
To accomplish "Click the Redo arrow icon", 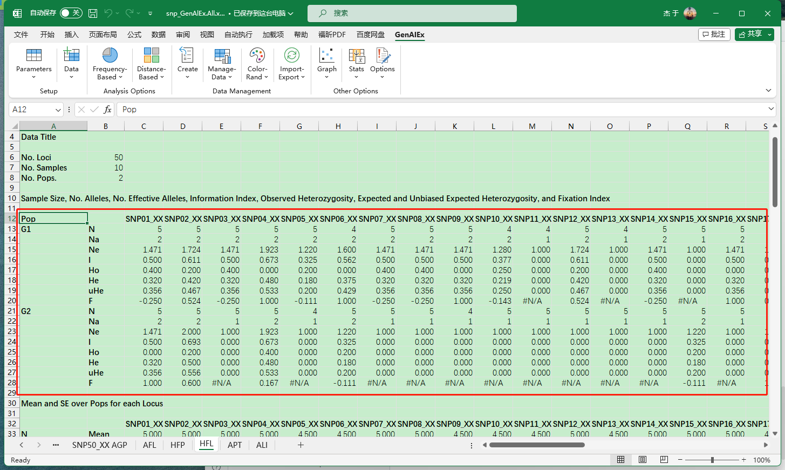I will click(x=129, y=13).
